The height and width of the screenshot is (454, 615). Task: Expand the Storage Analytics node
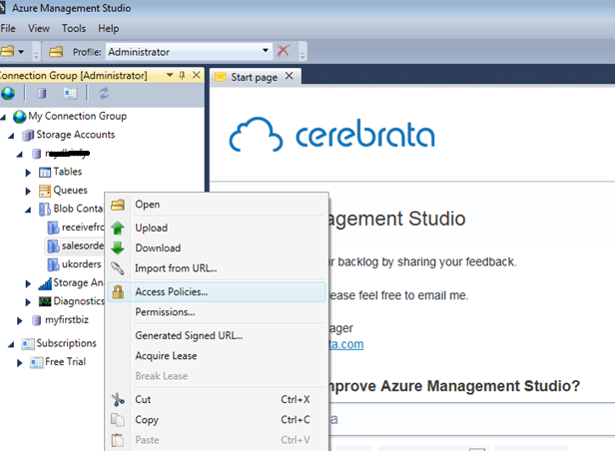click(x=28, y=283)
